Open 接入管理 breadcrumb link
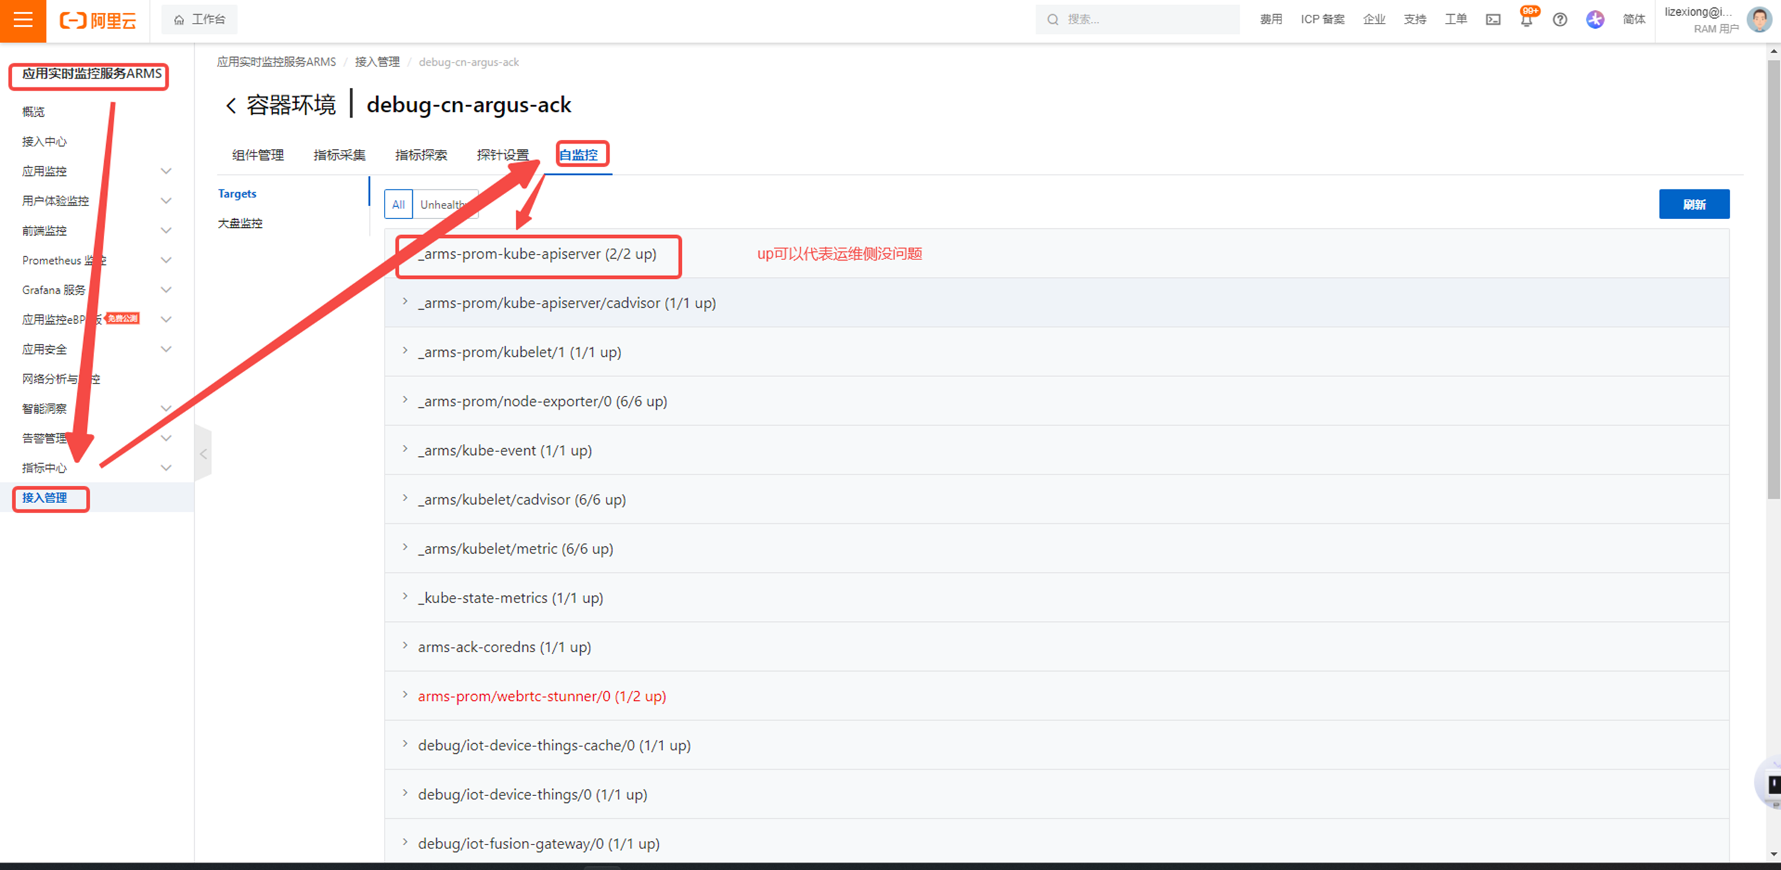Viewport: 1781px width, 870px height. 377,62
